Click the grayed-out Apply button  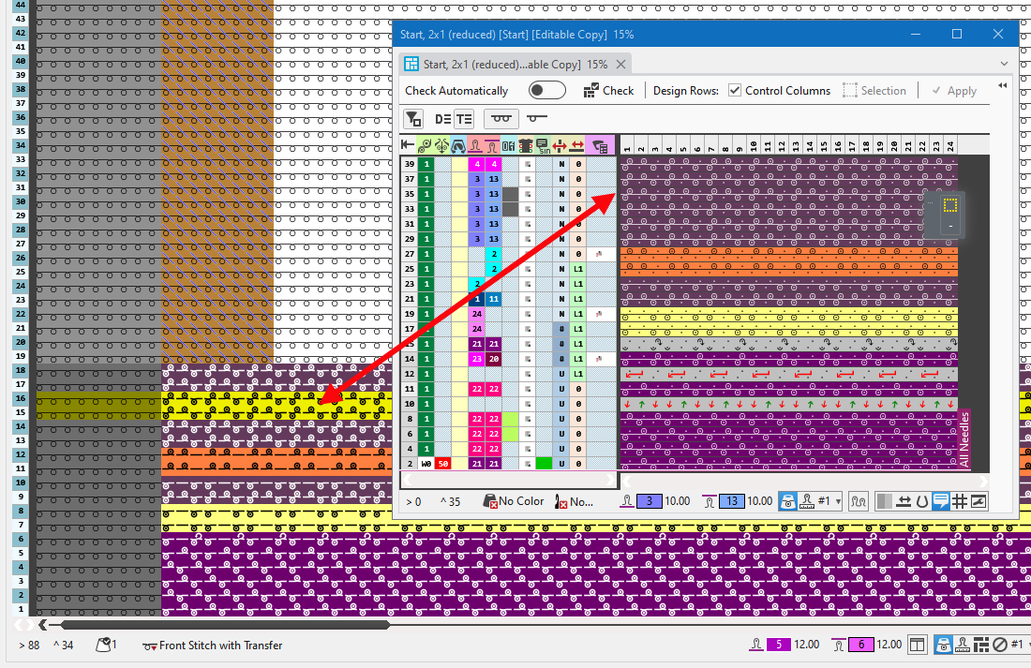click(954, 91)
